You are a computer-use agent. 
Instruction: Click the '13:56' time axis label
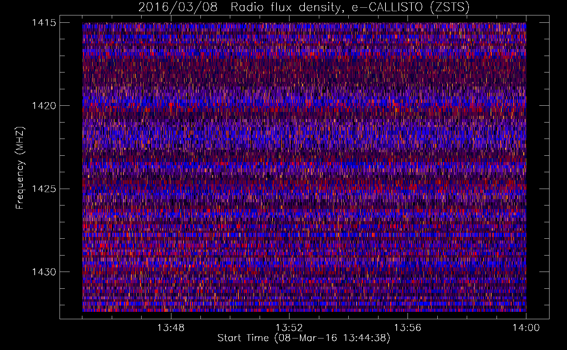click(408, 328)
